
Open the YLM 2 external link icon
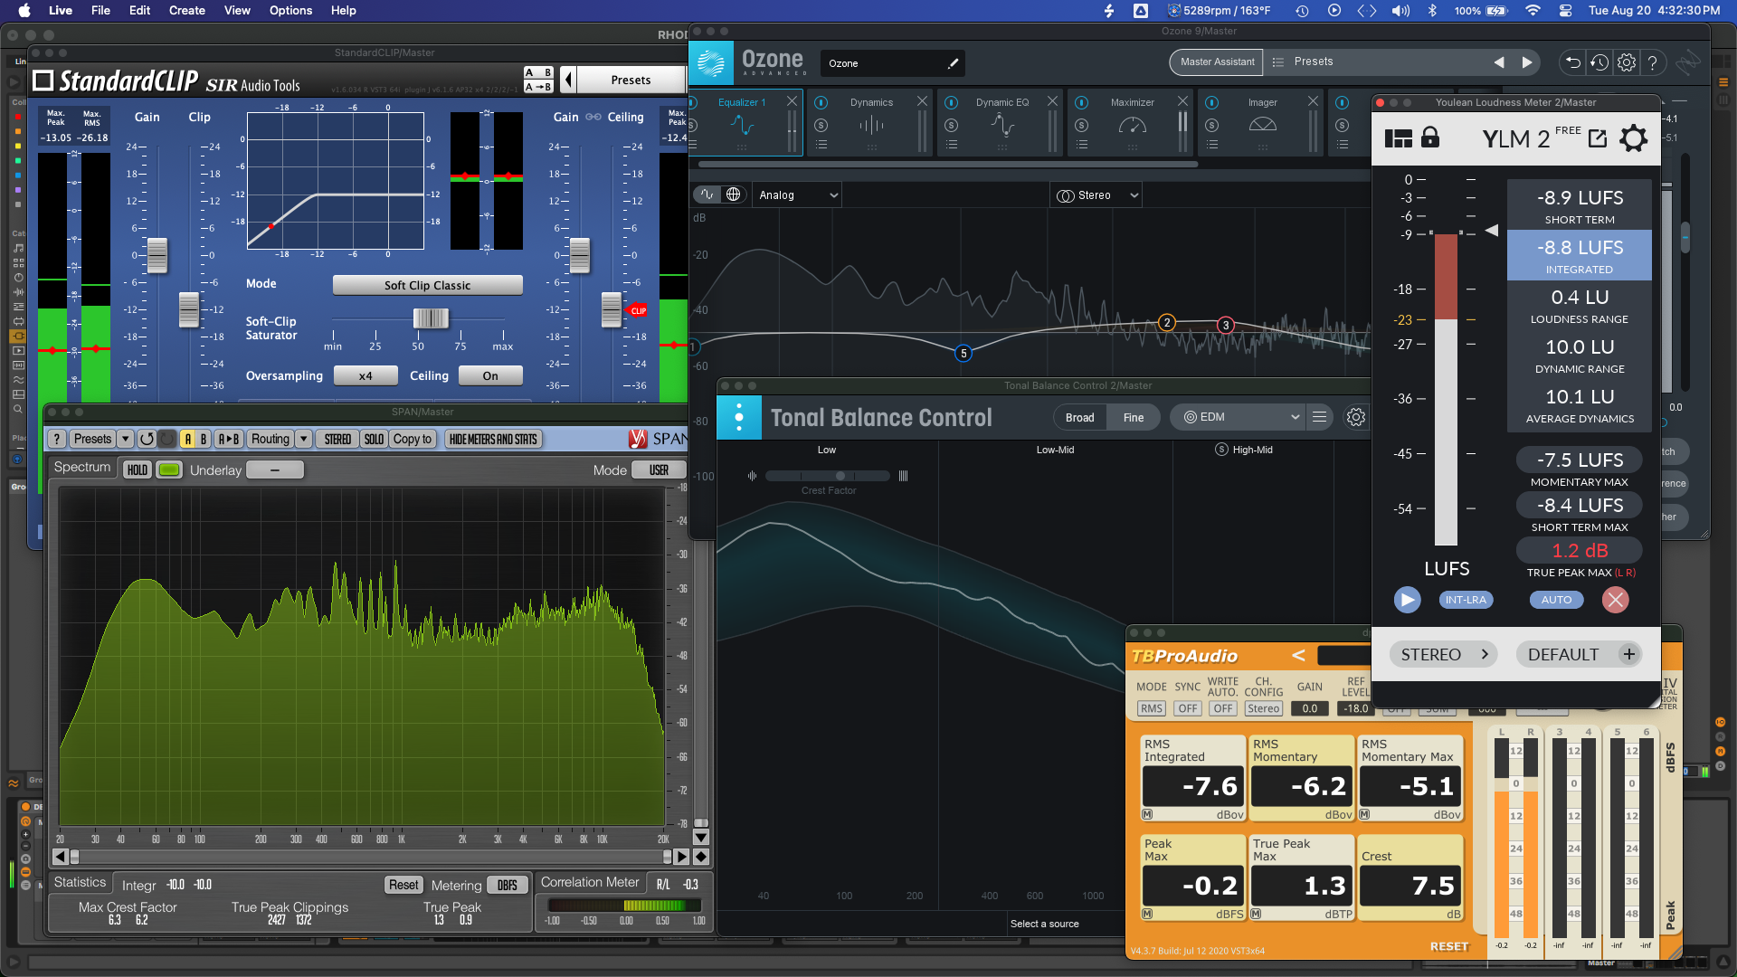[1598, 138]
